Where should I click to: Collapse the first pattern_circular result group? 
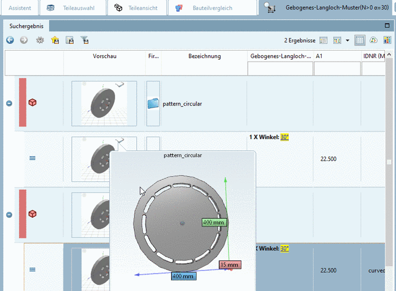(x=9, y=103)
